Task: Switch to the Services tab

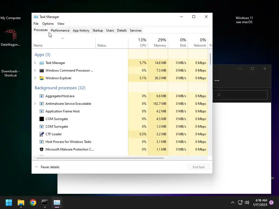Action: (136, 30)
